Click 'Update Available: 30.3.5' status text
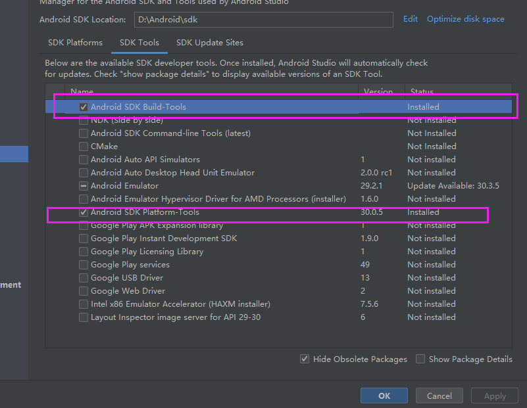This screenshot has width=527, height=408. click(453, 185)
